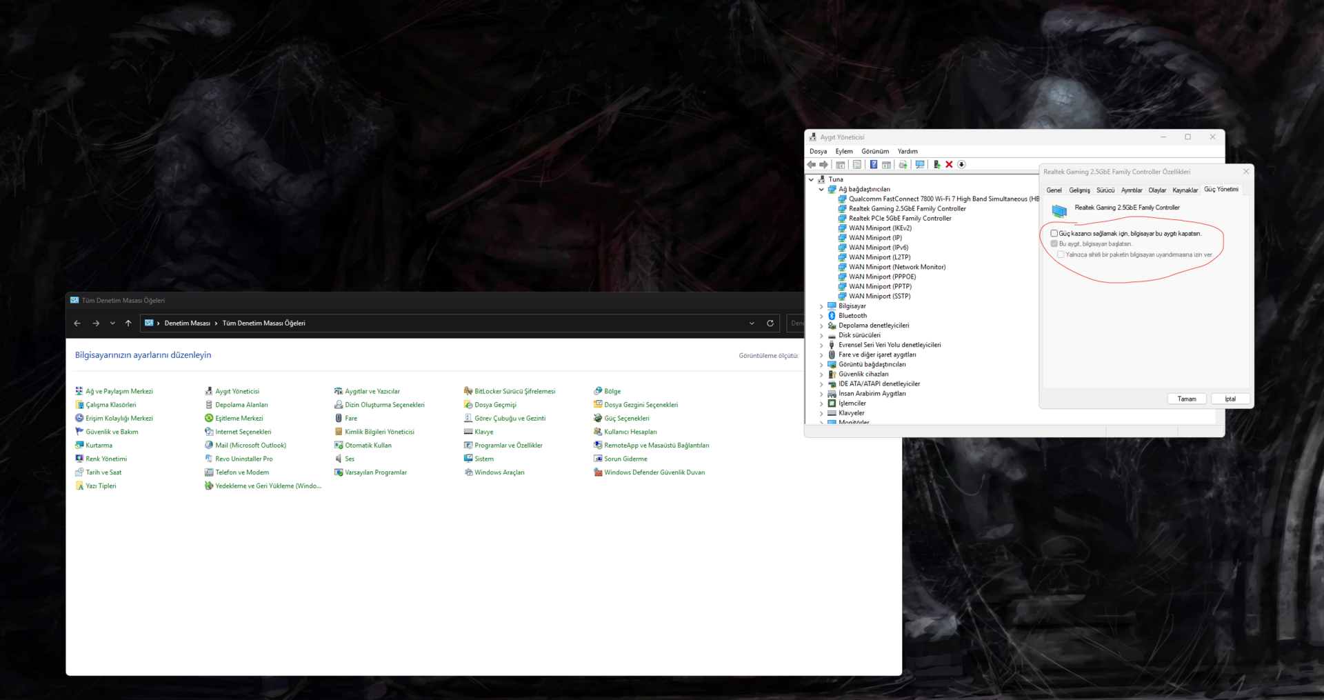Cancel the dialog with İptal
Screen dimensions: 1324x700
(x=1230, y=399)
